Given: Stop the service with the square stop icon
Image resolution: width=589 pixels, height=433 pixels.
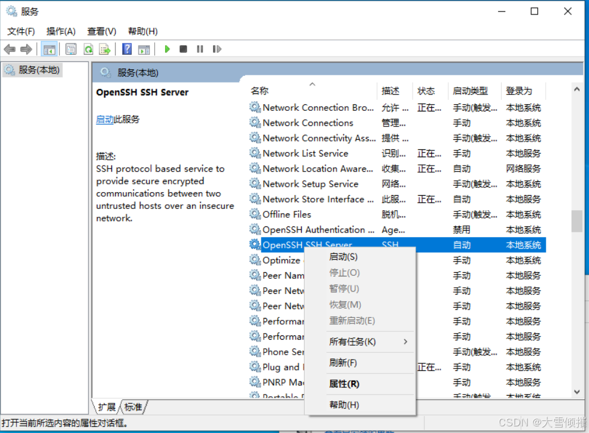Looking at the screenshot, I should click(x=183, y=49).
